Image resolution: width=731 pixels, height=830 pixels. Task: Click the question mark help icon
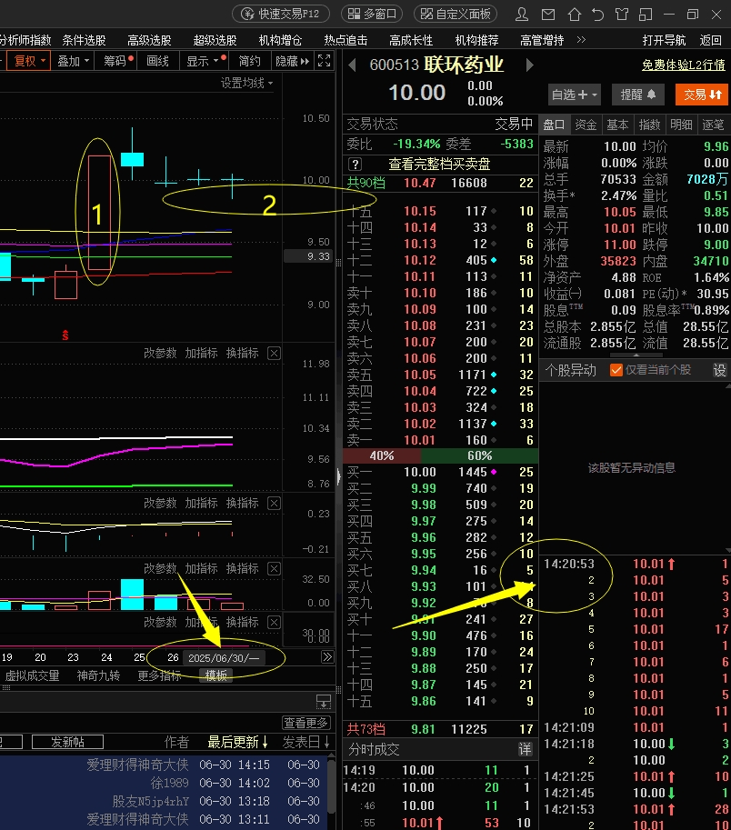click(x=355, y=165)
